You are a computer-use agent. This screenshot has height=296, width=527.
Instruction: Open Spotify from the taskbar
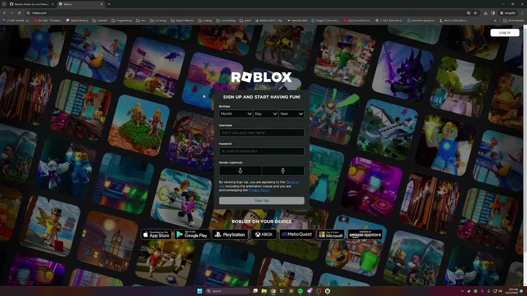[x=300, y=291]
